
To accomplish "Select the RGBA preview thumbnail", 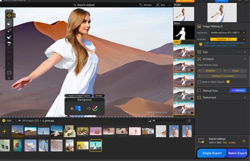I will point(184,14).
